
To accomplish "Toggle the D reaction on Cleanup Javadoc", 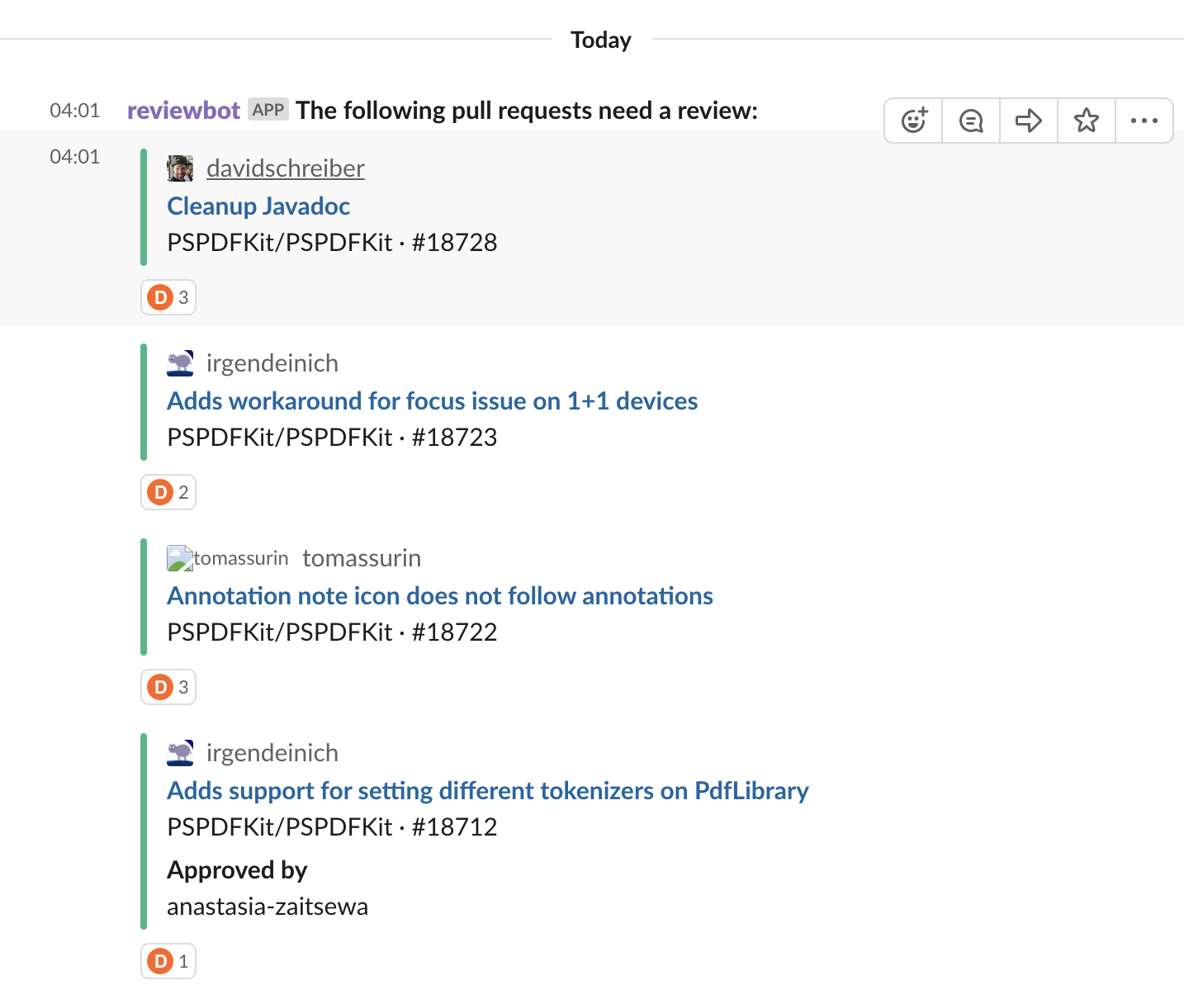I will click(168, 297).
